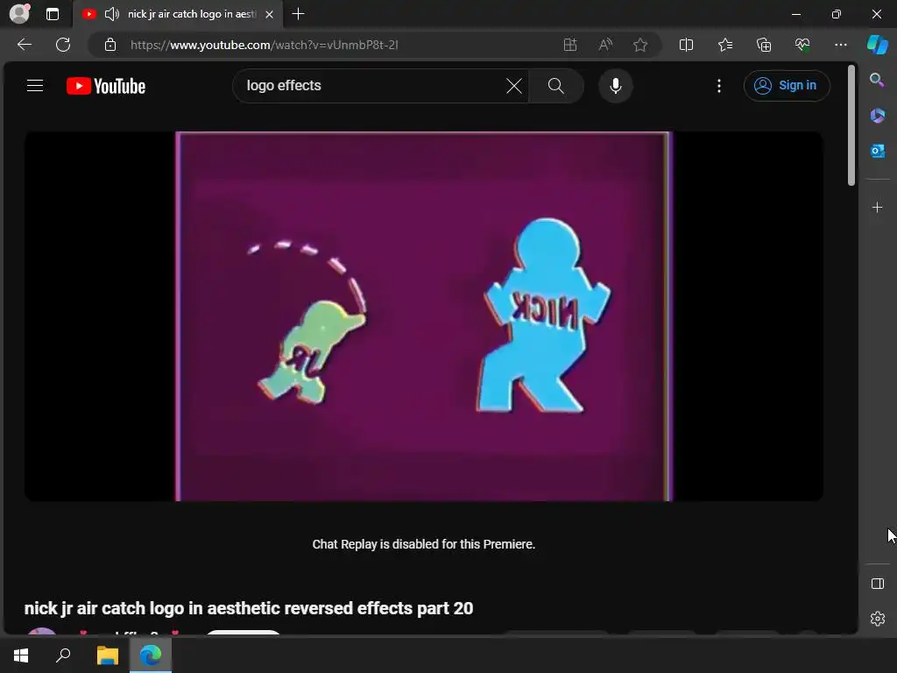Sign in to YouTube
The height and width of the screenshot is (673, 897).
point(787,86)
